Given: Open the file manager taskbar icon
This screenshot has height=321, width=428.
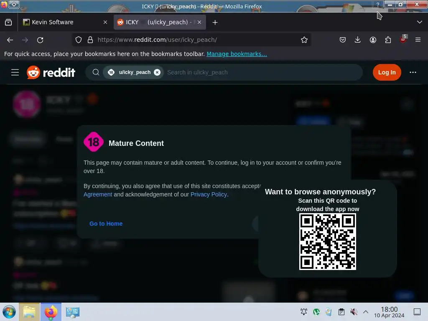Looking at the screenshot, I should click(x=29, y=312).
